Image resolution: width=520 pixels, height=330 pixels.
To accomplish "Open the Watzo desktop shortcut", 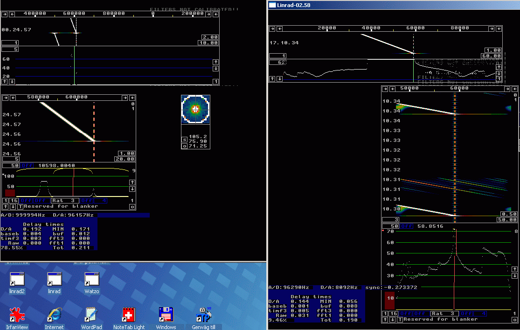I will (x=92, y=283).
